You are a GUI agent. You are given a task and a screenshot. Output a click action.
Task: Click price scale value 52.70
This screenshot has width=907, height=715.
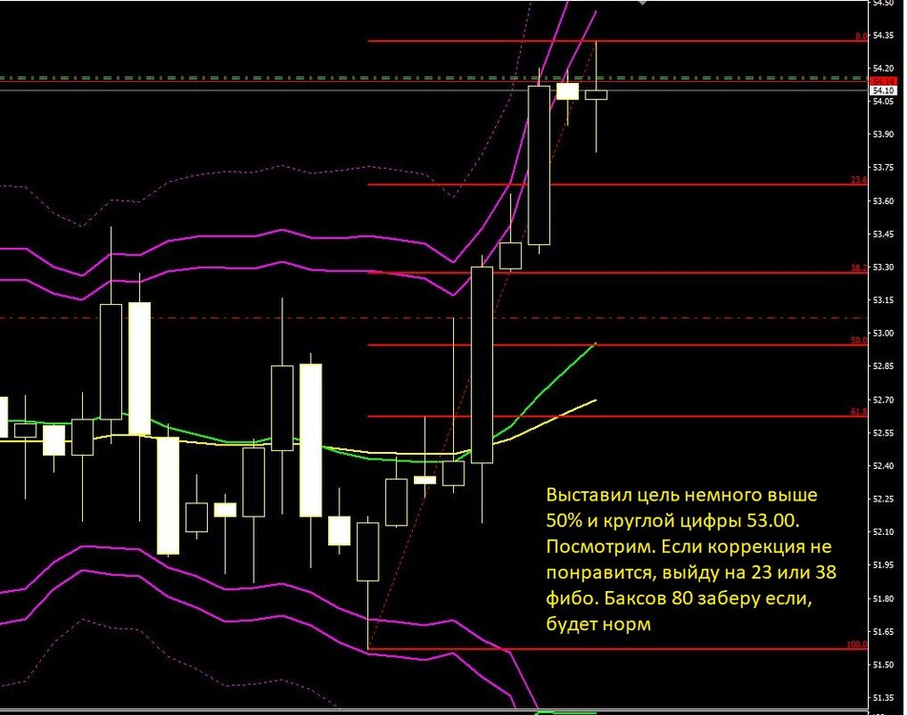(883, 399)
